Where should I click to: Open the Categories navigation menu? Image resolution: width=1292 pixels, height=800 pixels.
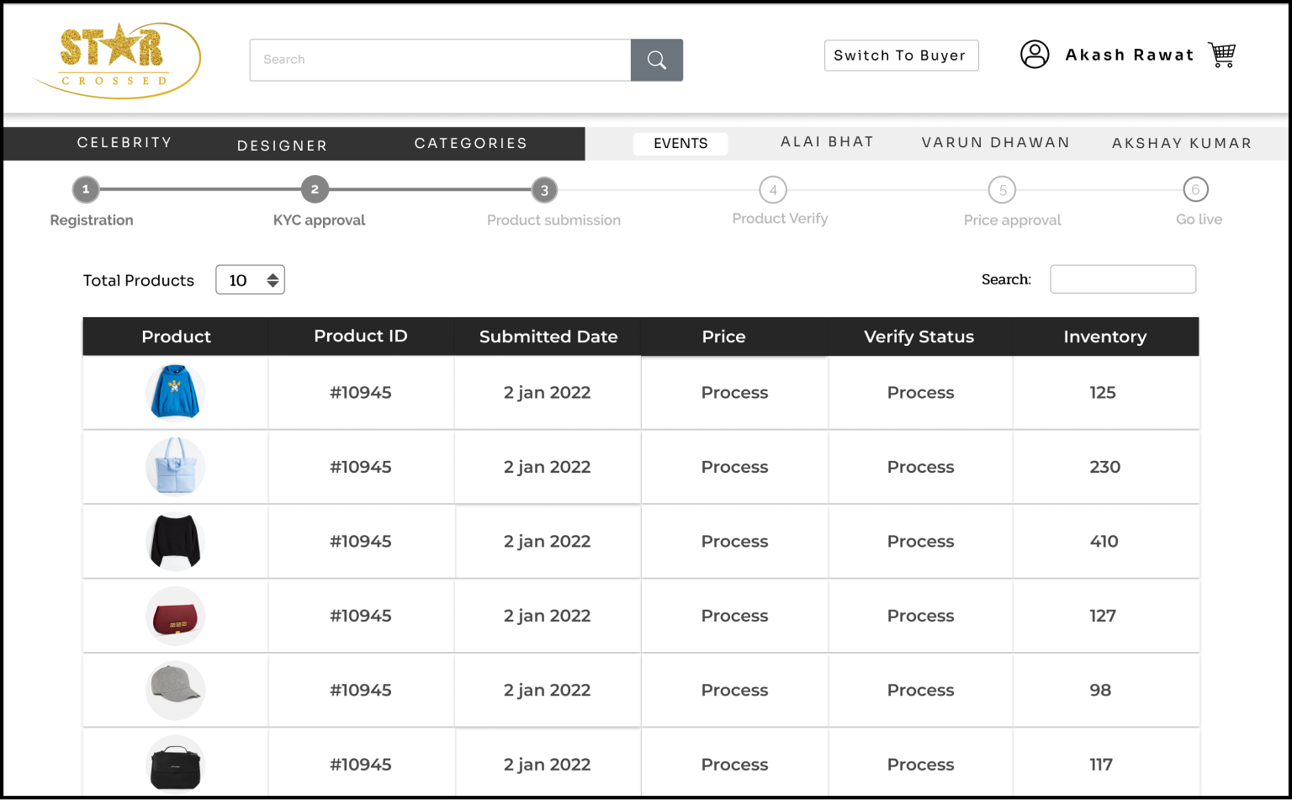[470, 144]
